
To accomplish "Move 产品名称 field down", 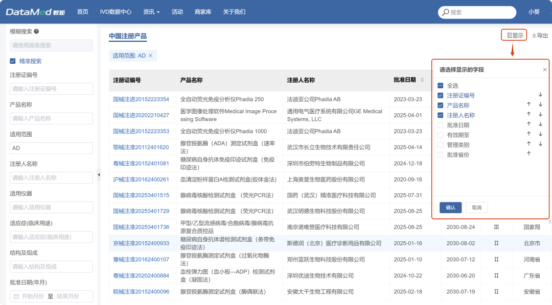I will point(540,105).
